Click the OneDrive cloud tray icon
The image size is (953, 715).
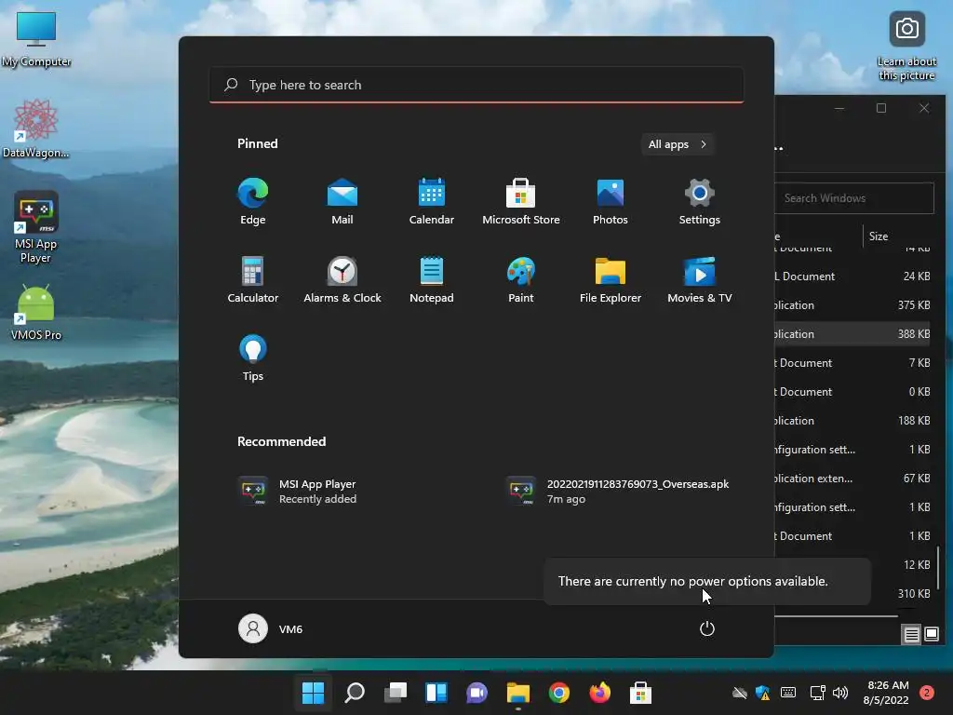tap(739, 693)
